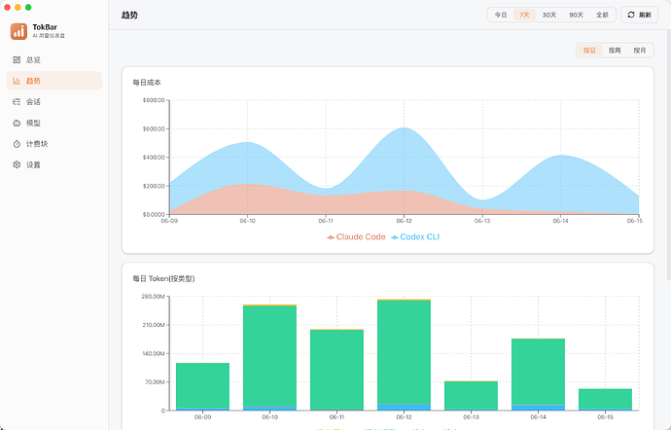Open the 设置 gear icon
This screenshot has height=430, width=671.
(x=17, y=164)
